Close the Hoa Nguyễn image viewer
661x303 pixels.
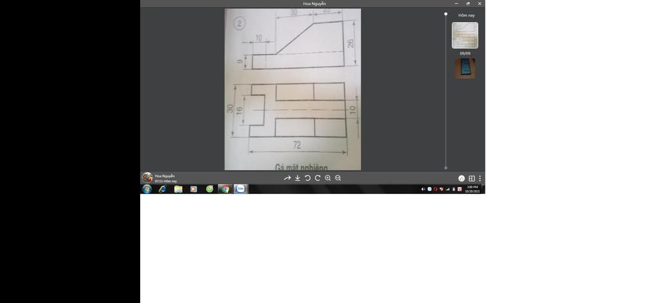tap(480, 3)
